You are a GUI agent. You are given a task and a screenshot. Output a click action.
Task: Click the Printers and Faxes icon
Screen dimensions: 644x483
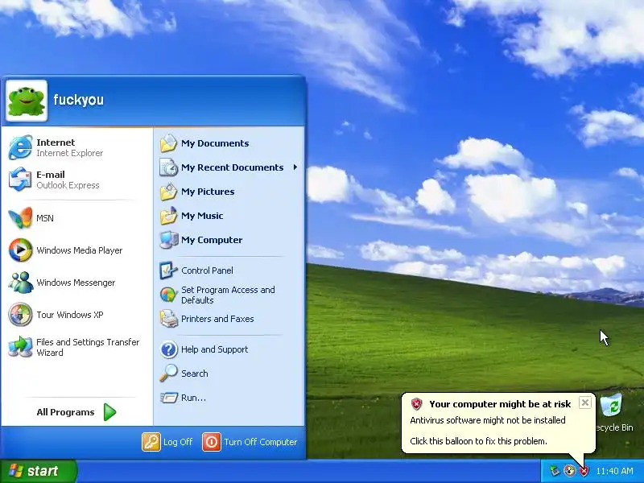point(168,319)
